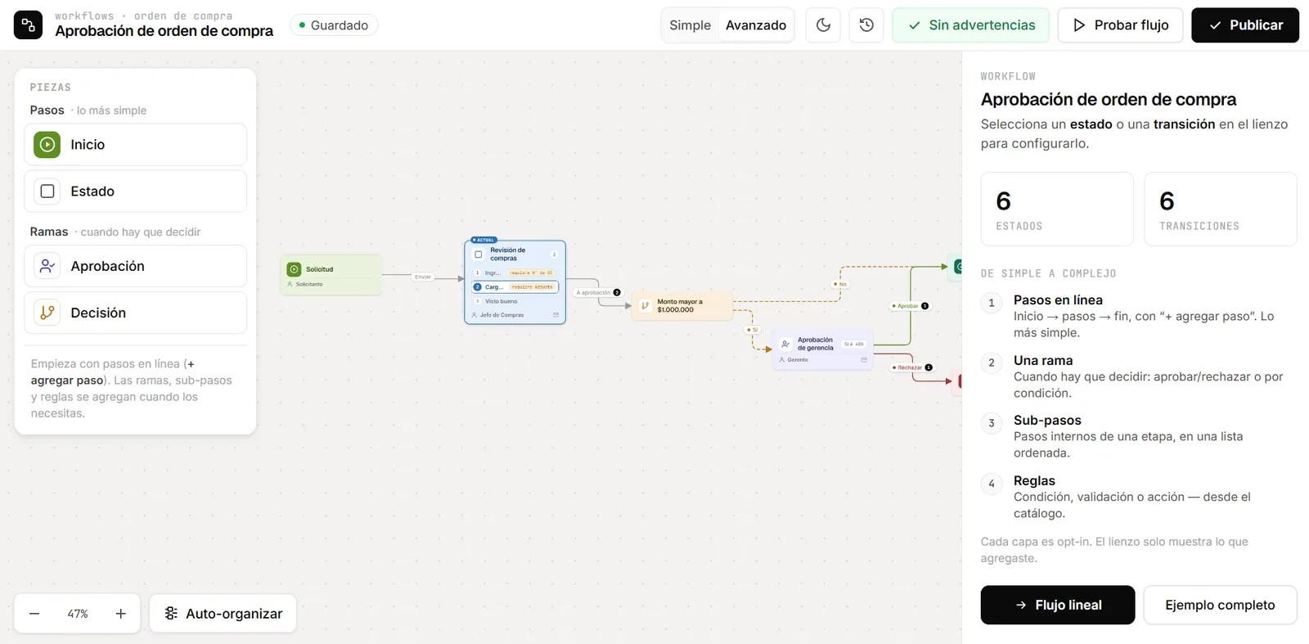Click the workflow app logo icon
Screen dimensions: 1309x644
(x=28, y=25)
